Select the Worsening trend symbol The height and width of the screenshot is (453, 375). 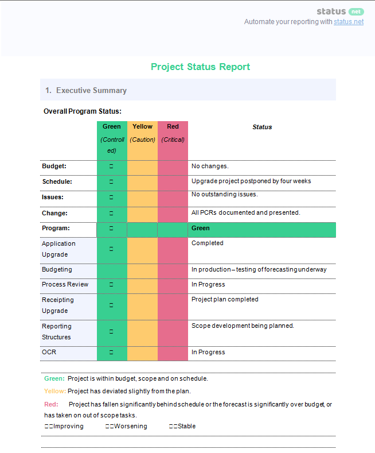coord(110,427)
